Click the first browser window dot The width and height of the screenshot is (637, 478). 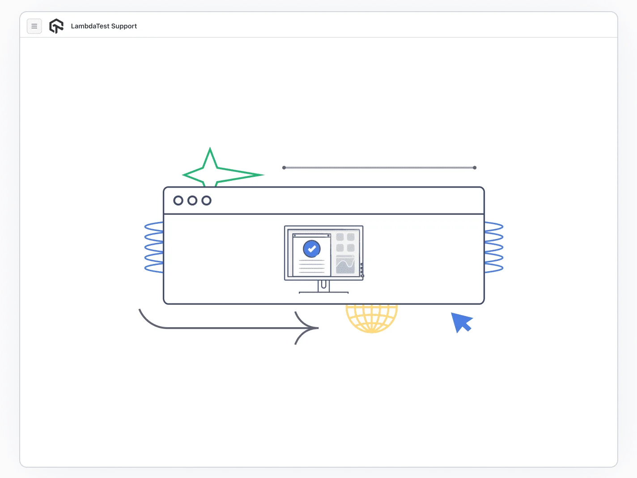pyautogui.click(x=178, y=200)
